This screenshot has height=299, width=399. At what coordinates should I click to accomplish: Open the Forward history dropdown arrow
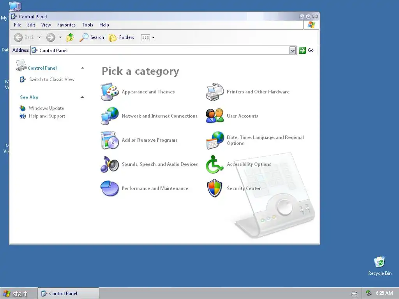tap(60, 37)
